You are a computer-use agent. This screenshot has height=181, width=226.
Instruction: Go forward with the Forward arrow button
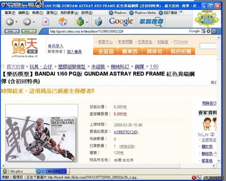(x=27, y=22)
